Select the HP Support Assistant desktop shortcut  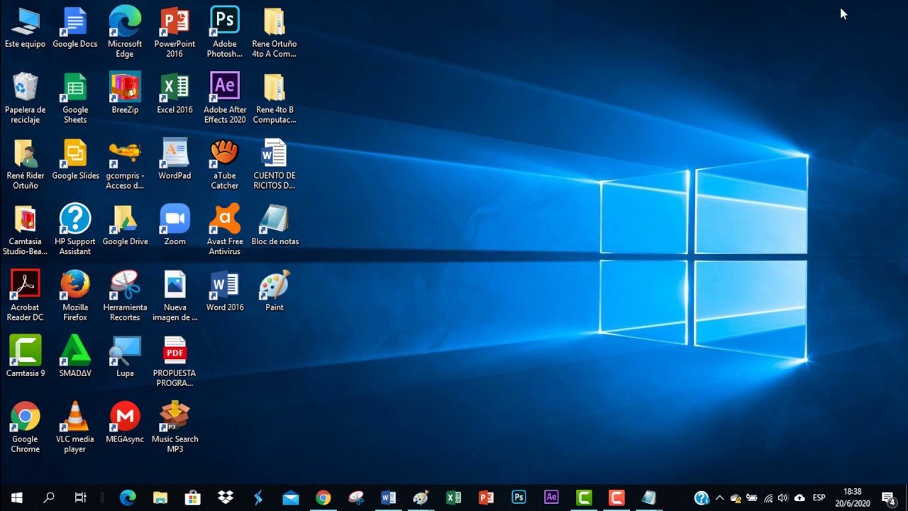click(75, 230)
